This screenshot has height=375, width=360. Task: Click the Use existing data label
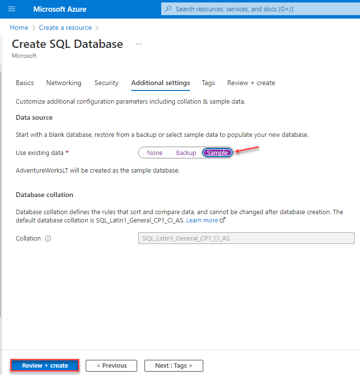[x=40, y=153]
